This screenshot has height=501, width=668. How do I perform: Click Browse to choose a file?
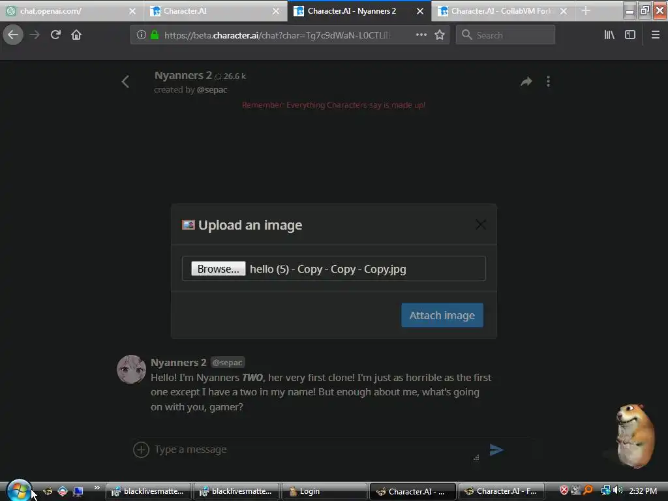coord(218,269)
